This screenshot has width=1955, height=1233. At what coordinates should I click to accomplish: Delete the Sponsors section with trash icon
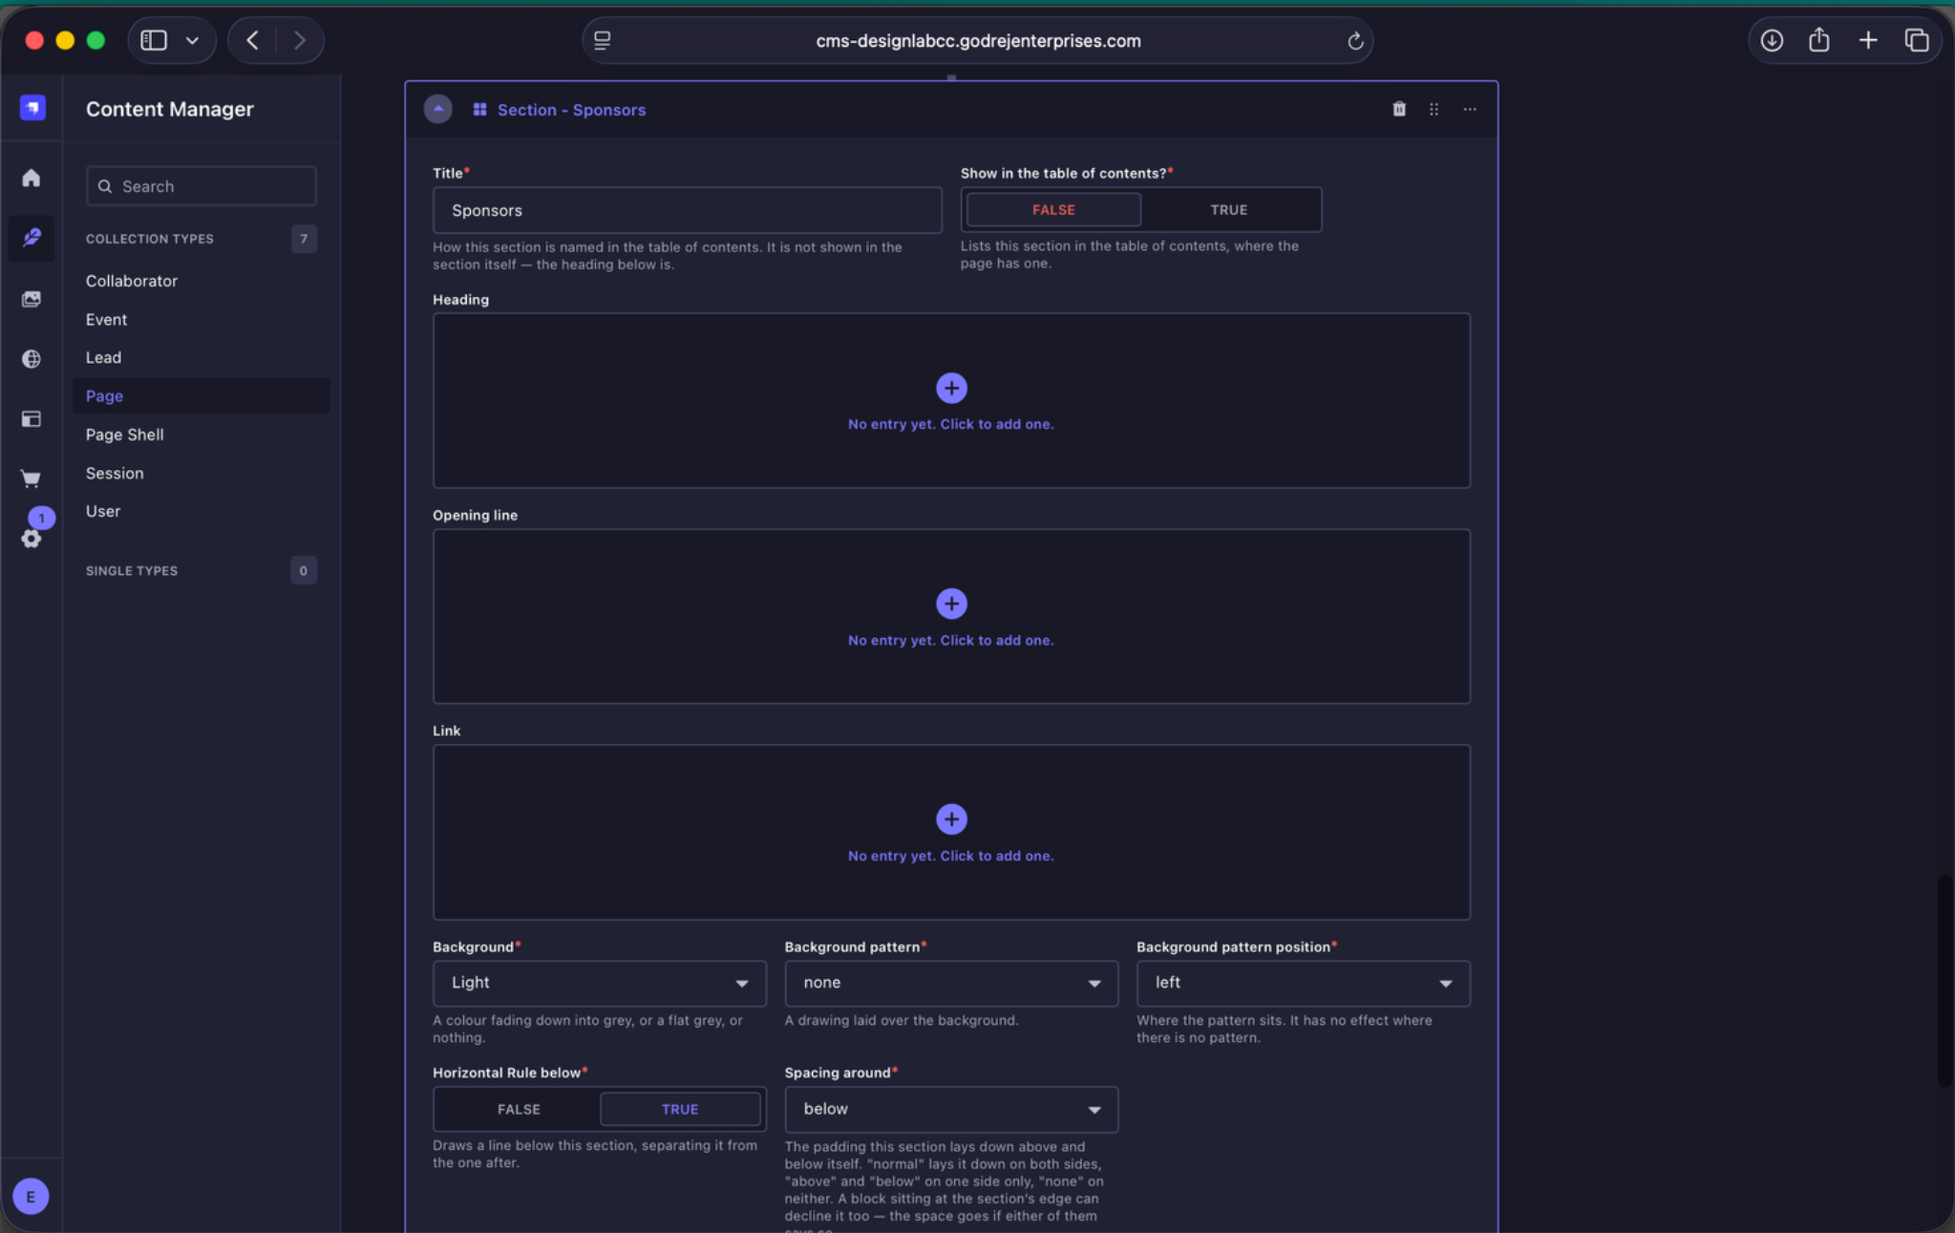point(1398,109)
